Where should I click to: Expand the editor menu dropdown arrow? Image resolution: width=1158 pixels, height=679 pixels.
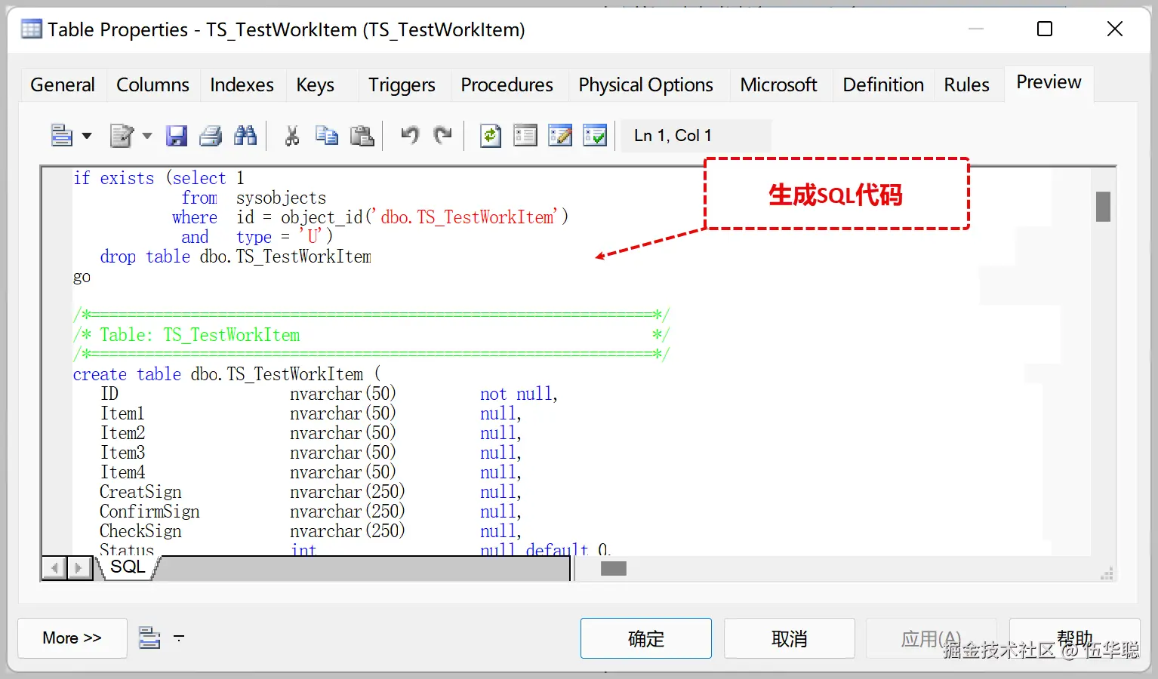(86, 137)
